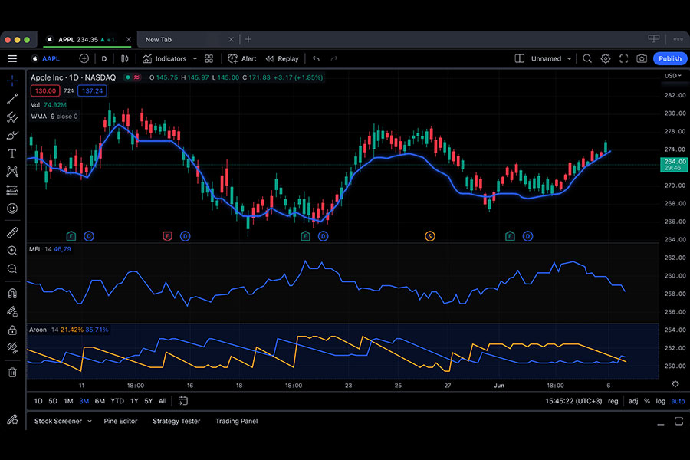Image resolution: width=690 pixels, height=460 pixels.
Task: Select the ruler measure tool
Action: (x=12, y=232)
